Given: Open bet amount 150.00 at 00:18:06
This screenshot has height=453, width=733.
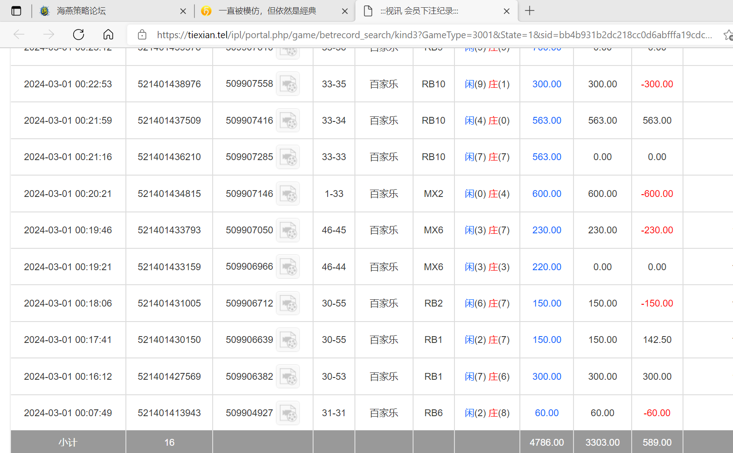Looking at the screenshot, I should click(547, 303).
